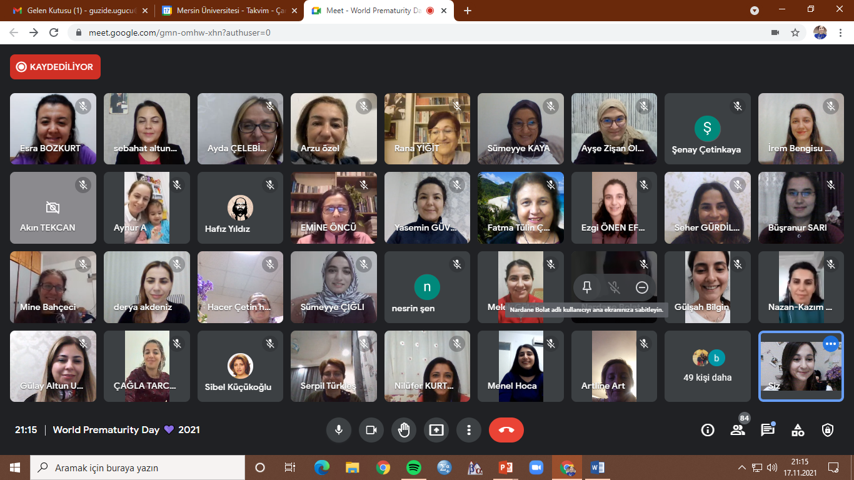The width and height of the screenshot is (854, 480).
Task: Open the tab search dropdown arrow
Action: click(755, 11)
